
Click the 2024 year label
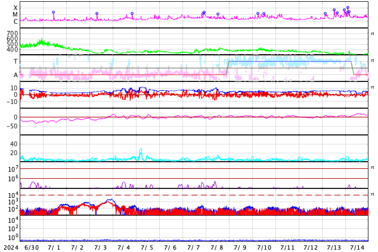point(11,247)
